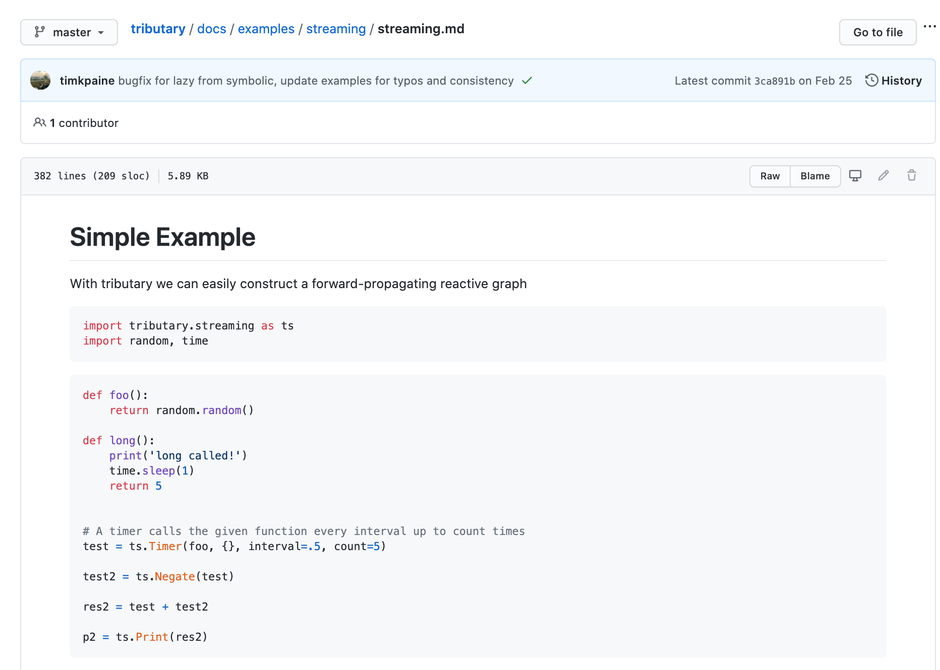Click the 'With tributary we can easily construct' sentence
The image size is (940, 670).
click(299, 284)
